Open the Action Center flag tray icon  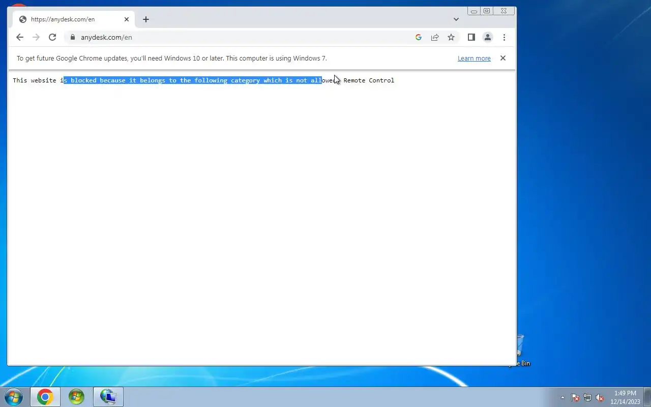coord(575,397)
